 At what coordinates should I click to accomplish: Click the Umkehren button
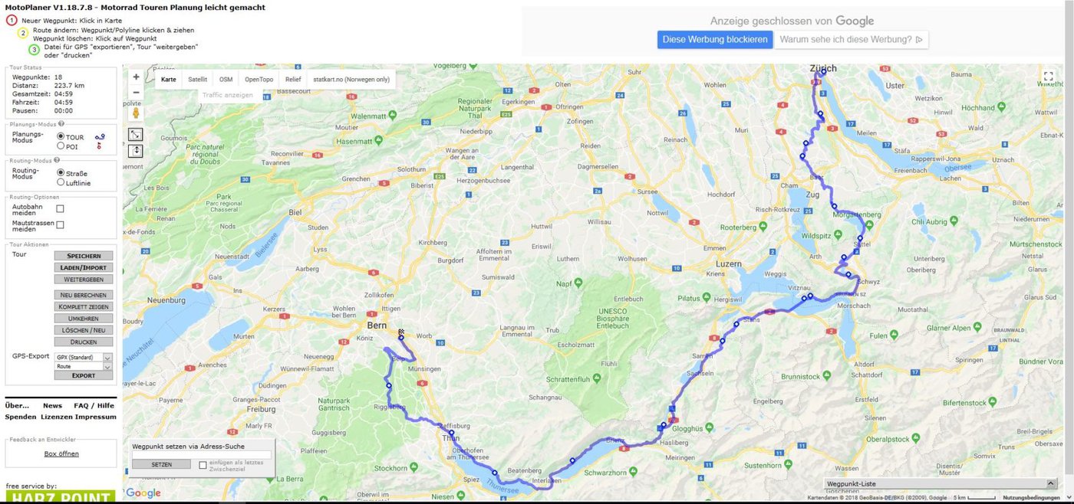[84, 318]
